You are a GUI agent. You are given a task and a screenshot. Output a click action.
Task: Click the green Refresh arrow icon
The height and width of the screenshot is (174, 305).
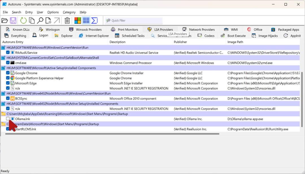23,20
